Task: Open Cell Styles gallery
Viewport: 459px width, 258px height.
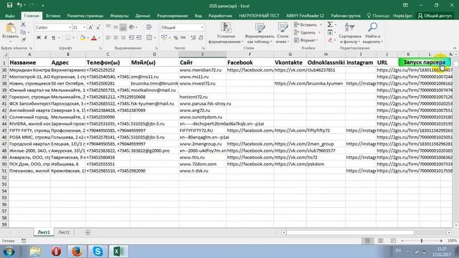Action: [282, 33]
